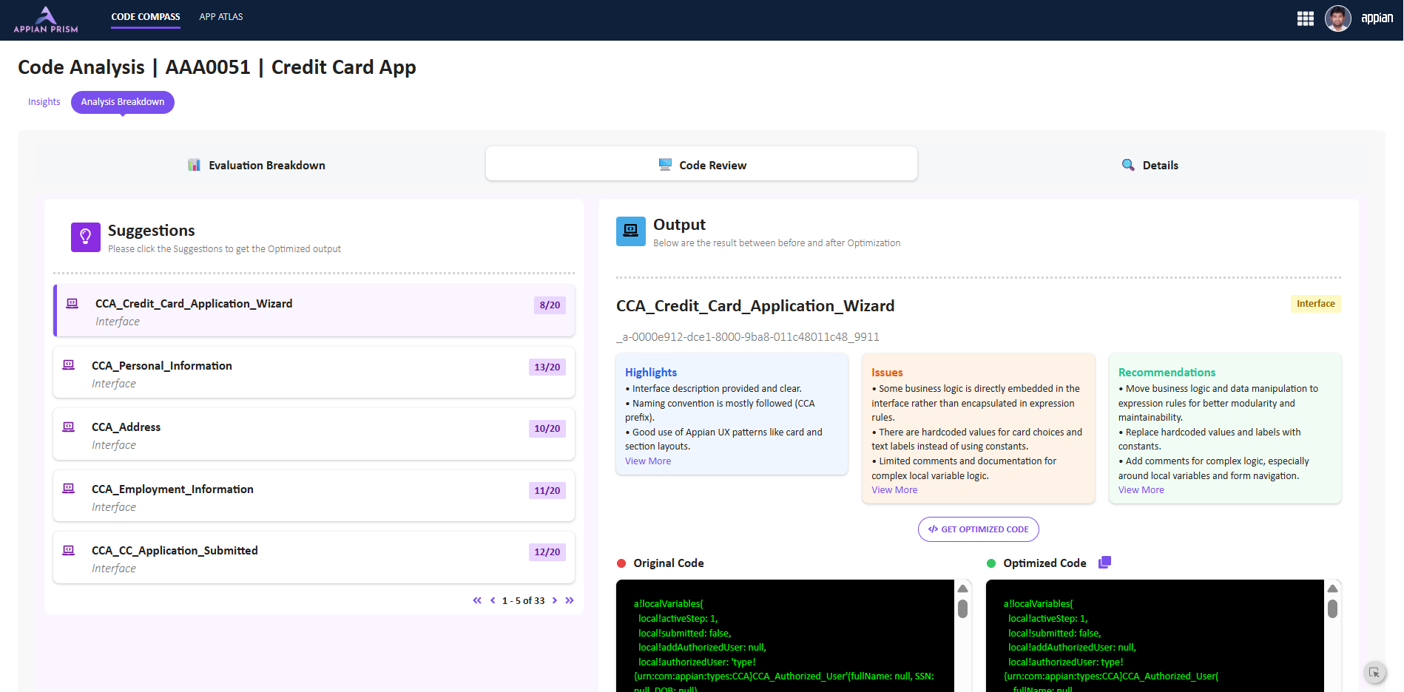
Task: Go to the next suggestions page
Action: pyautogui.click(x=555, y=600)
